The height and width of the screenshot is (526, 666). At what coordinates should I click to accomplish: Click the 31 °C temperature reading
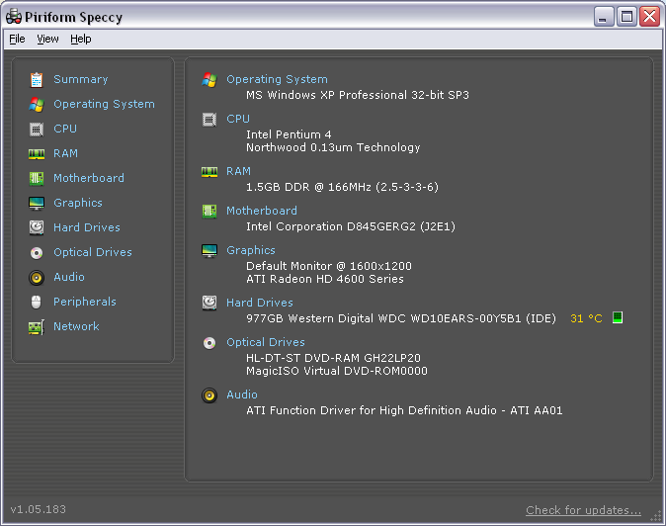coord(586,318)
